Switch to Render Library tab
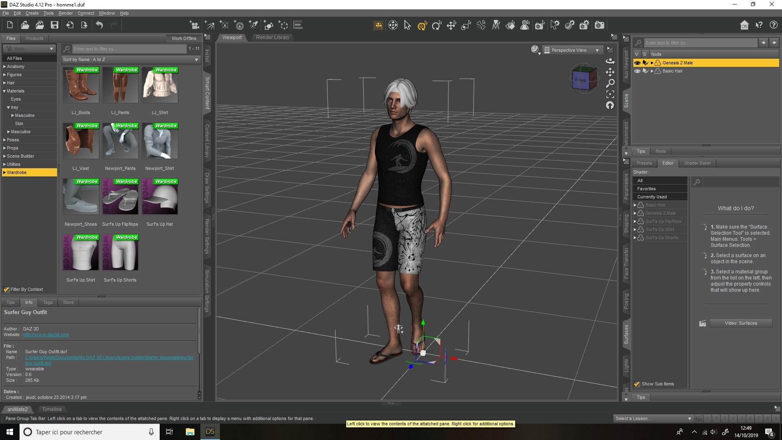Screen dimensions: 782x440 tap(272, 37)
